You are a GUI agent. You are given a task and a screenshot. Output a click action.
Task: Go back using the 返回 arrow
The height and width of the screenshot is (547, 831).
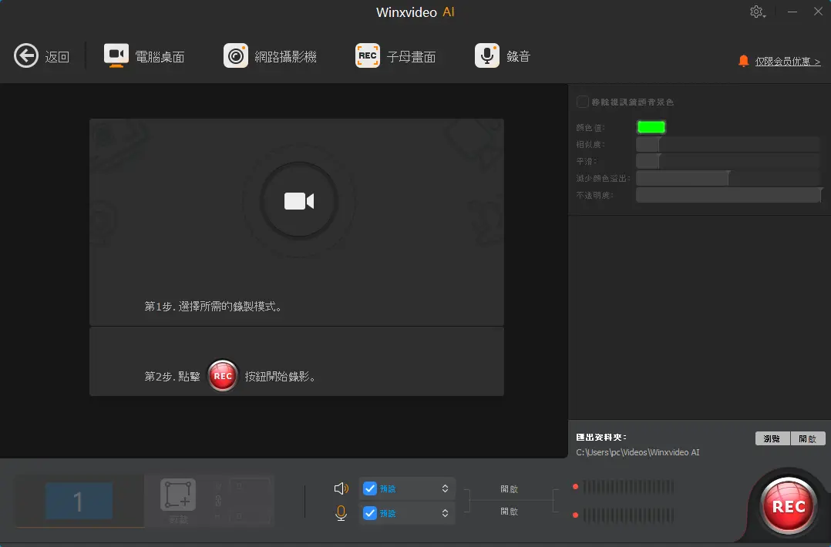(x=27, y=55)
